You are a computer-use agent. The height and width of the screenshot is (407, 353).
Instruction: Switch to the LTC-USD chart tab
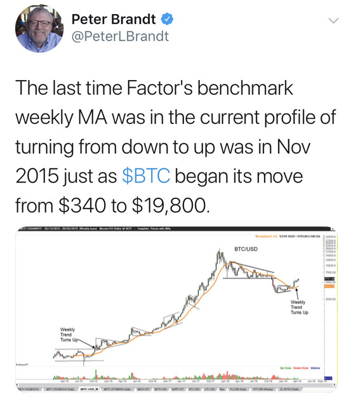[210, 389]
